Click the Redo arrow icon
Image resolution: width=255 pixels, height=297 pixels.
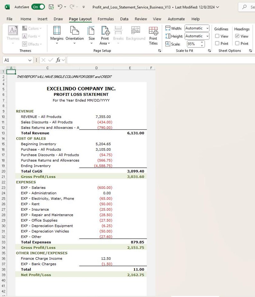[72, 7]
